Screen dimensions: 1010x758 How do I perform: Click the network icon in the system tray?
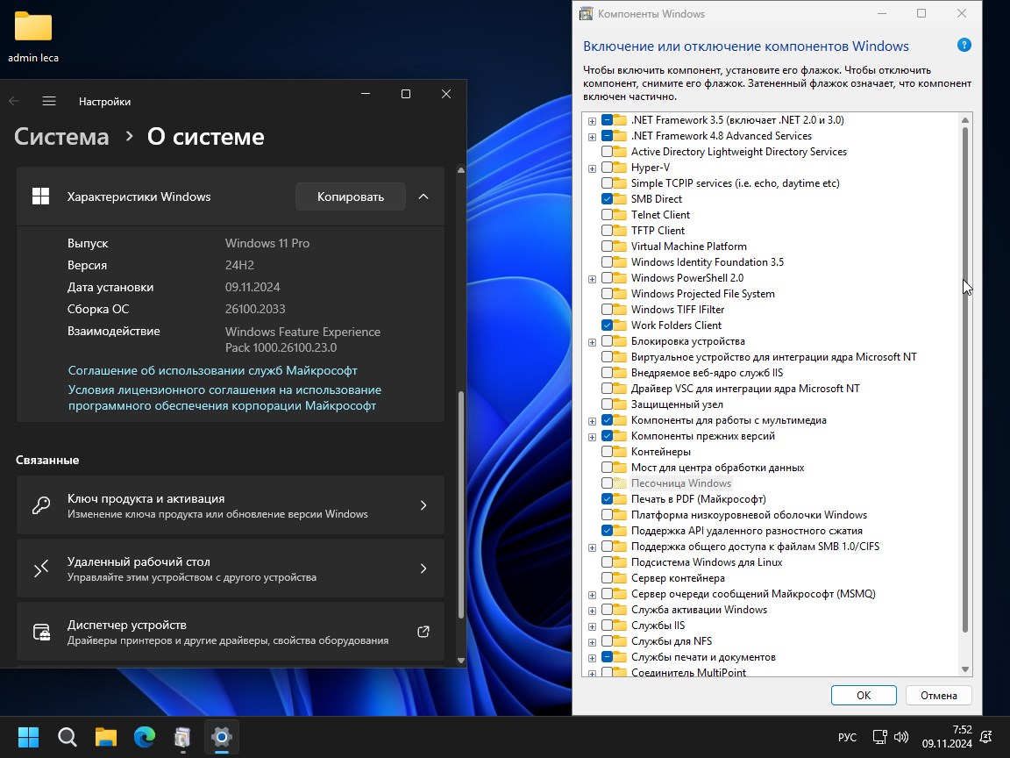coord(879,737)
